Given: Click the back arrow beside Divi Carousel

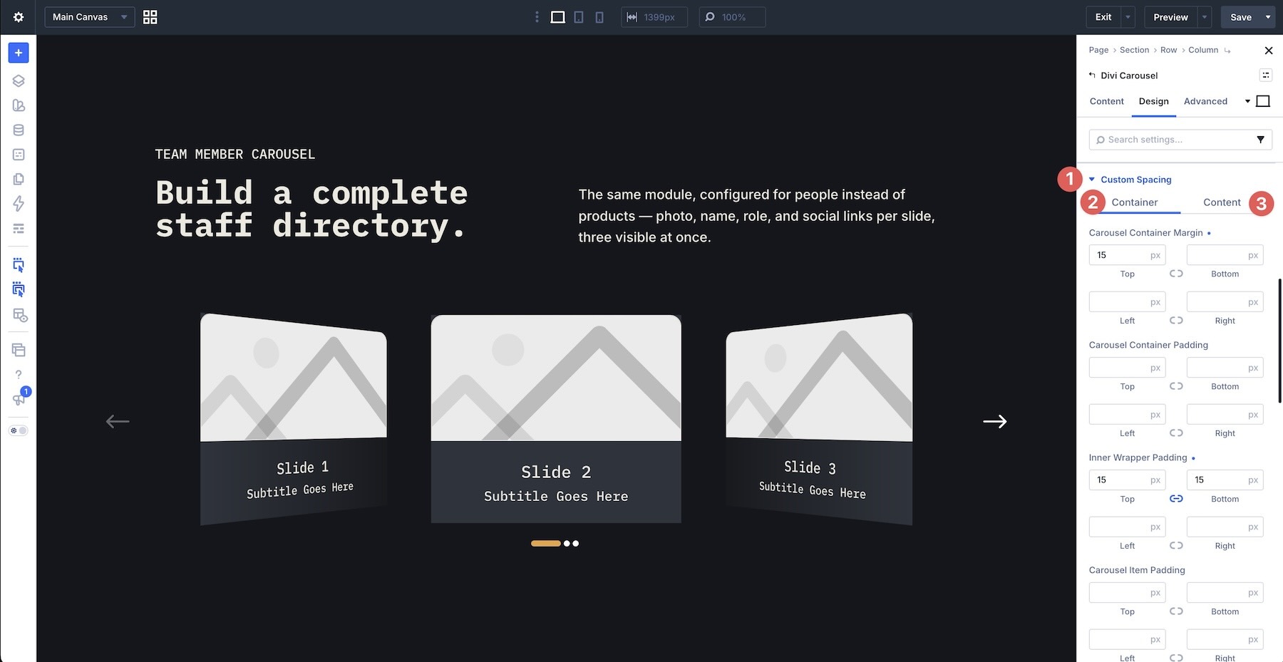Looking at the screenshot, I should tap(1092, 75).
